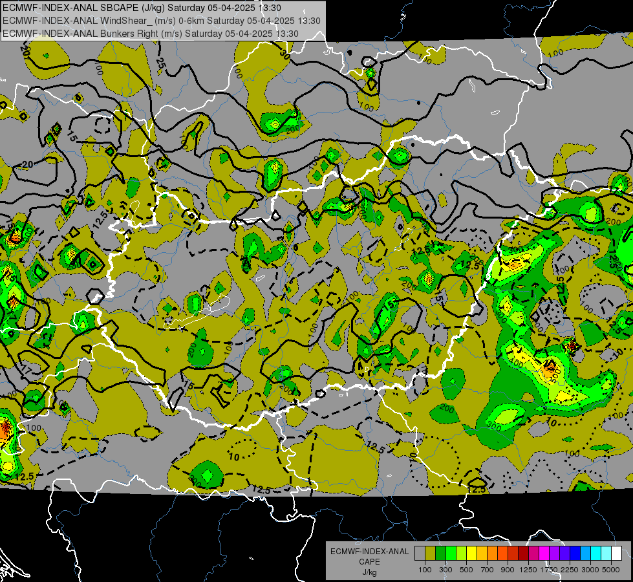Click the red-orange legend swatch
The width and height of the screenshot is (633, 582).
[x=502, y=554]
